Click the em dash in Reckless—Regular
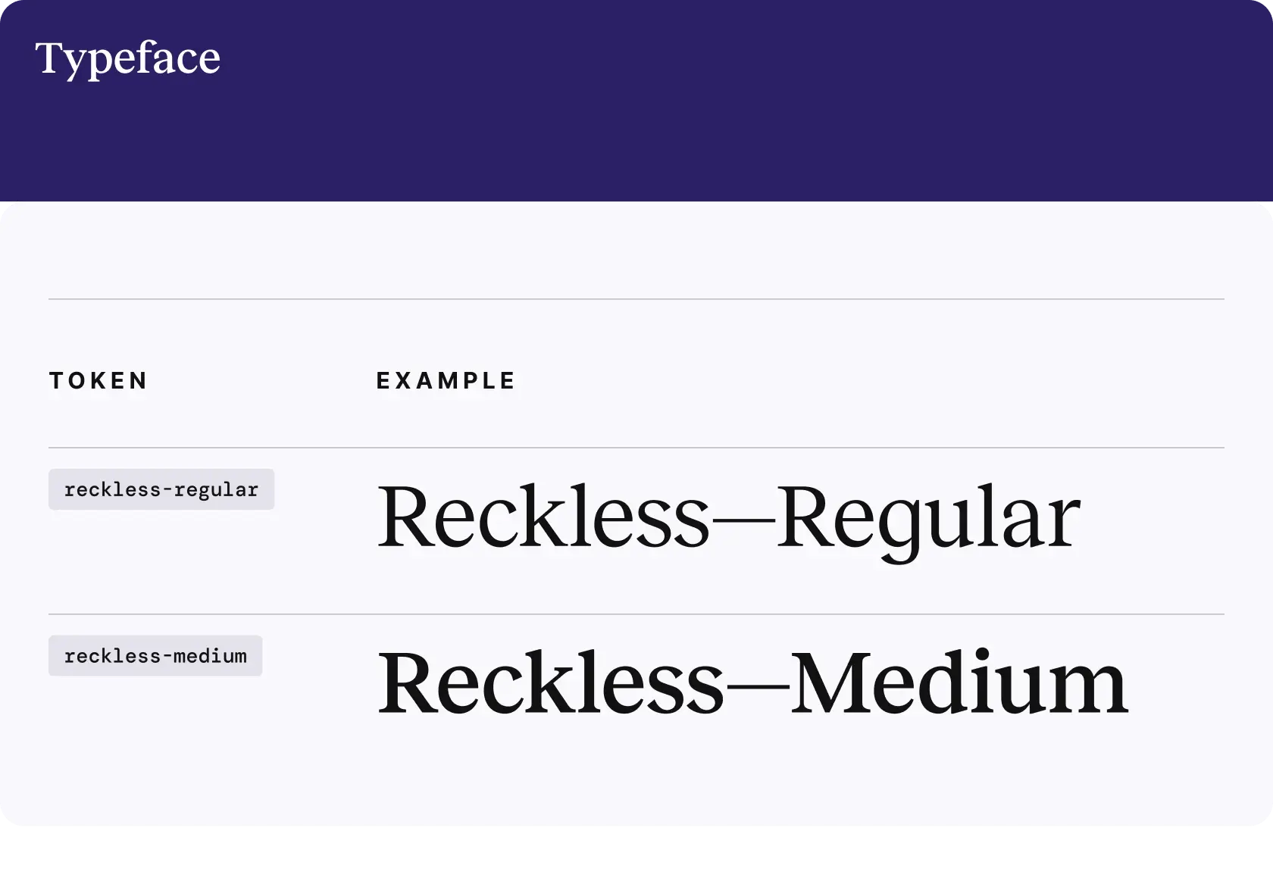Viewport: 1273px width, 887px height. [x=743, y=521]
